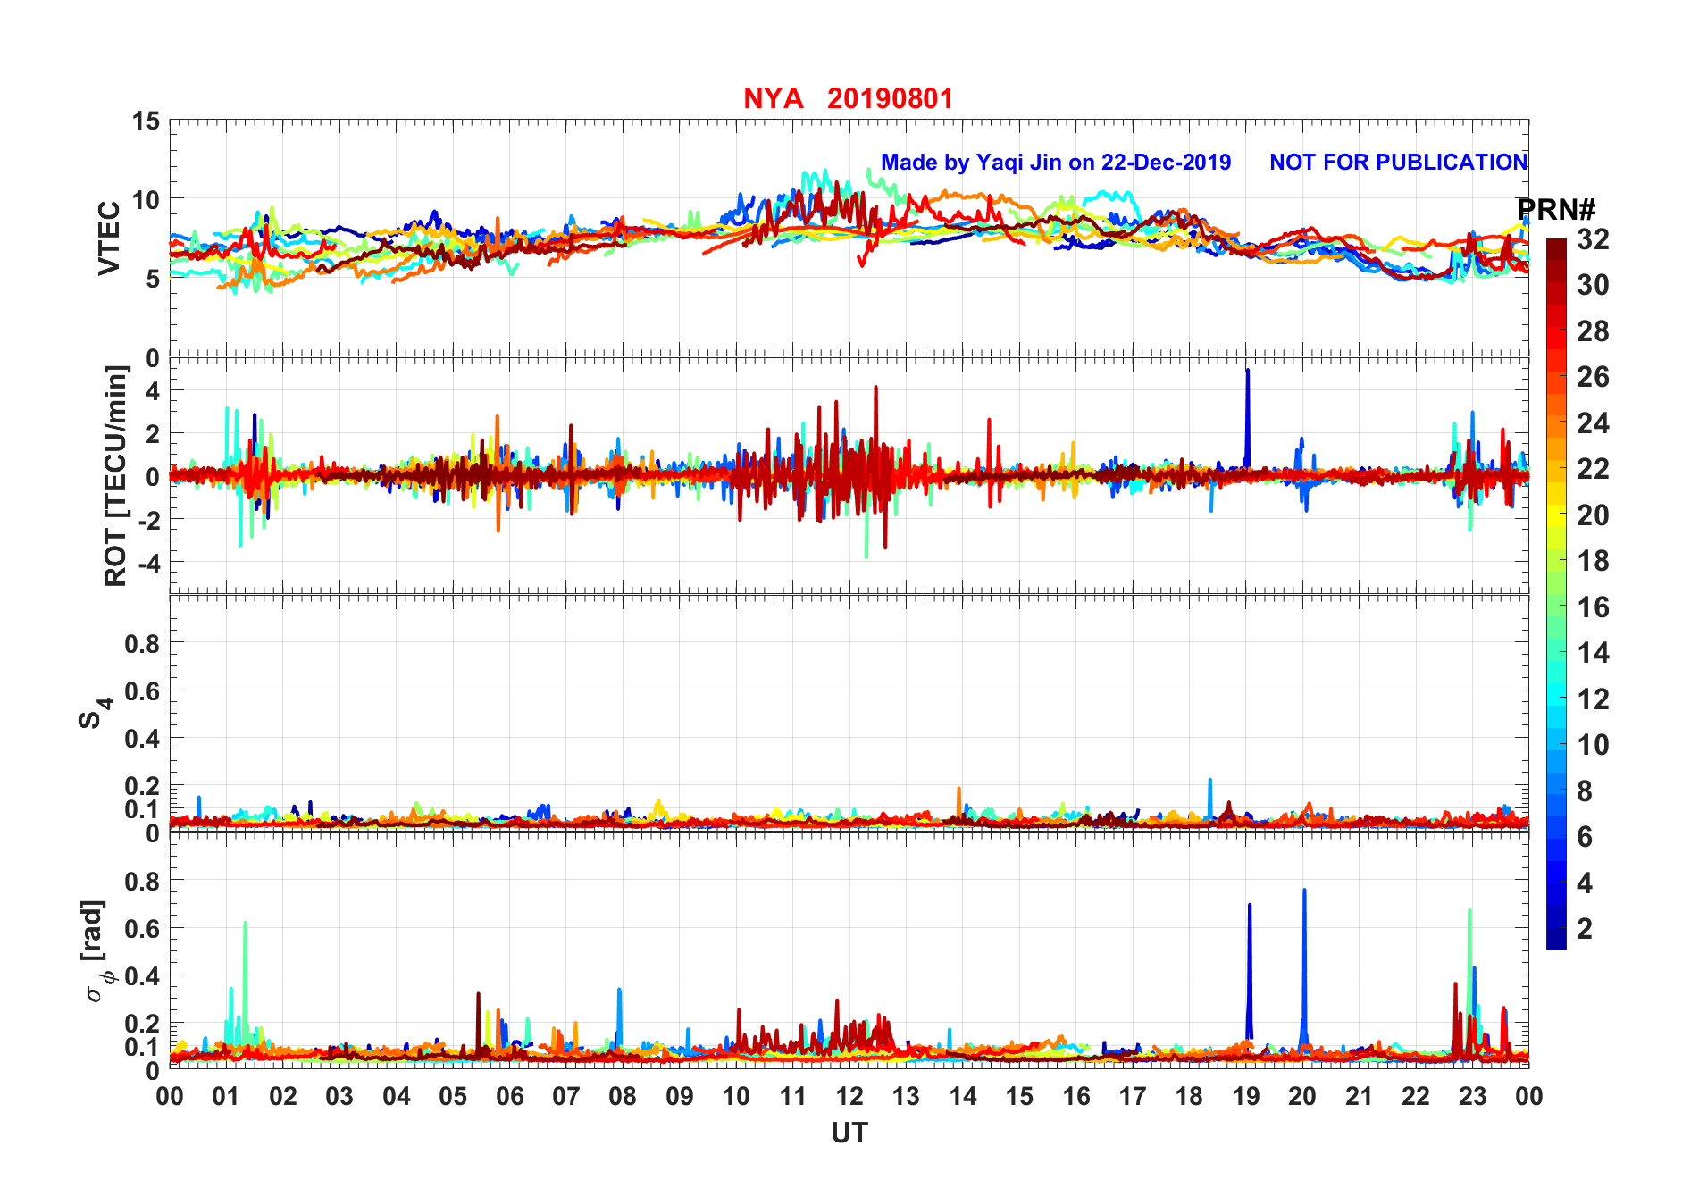Click the "5" tick on the VTEC axis
This screenshot has height=1188, width=1699.
point(153,279)
